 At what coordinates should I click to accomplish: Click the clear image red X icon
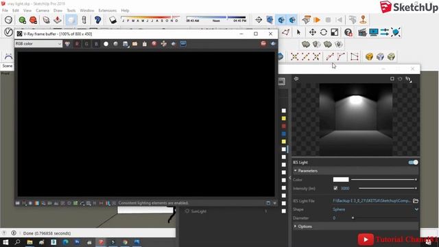coord(154,44)
